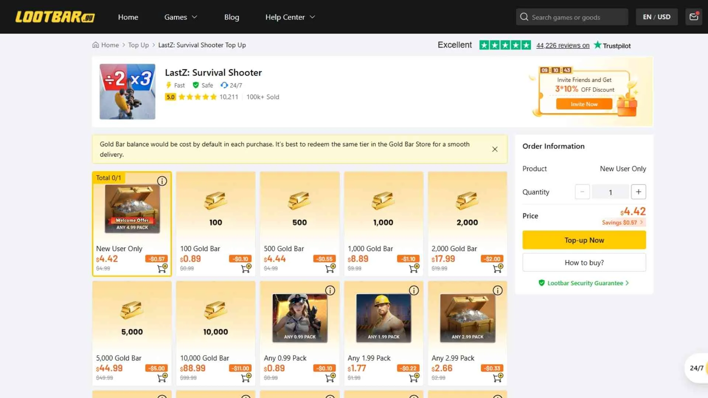Image resolution: width=708 pixels, height=398 pixels.
Task: Select the 10,000 Gold Bar card
Action: [x=216, y=333]
